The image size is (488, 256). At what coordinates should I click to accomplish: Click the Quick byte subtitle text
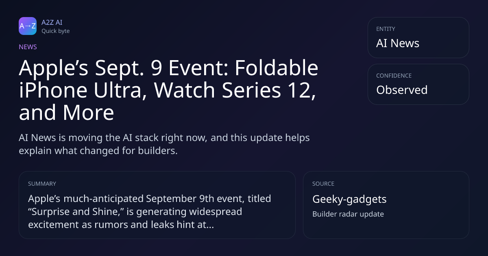pos(55,31)
